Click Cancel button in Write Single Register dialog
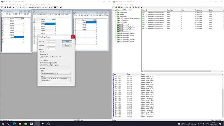Screen dimensions: 224x126 click(67, 45)
